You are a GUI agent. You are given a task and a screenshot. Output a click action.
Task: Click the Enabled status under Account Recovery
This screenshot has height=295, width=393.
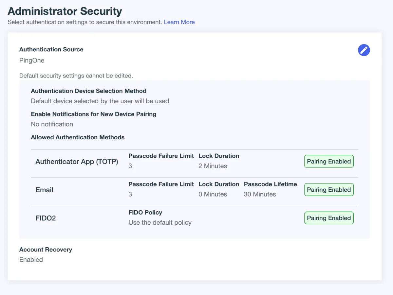point(31,260)
